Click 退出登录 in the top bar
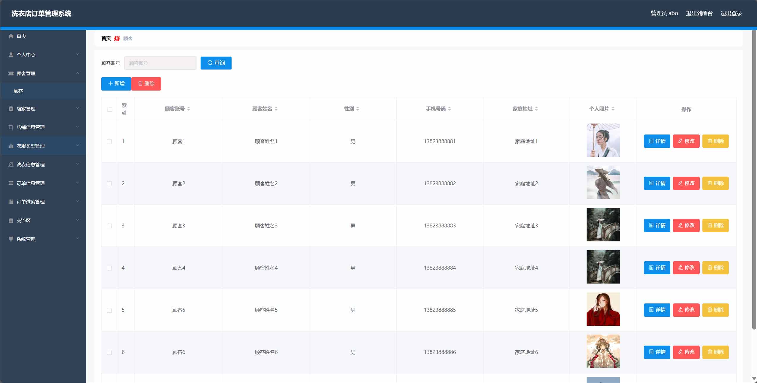This screenshot has width=757, height=383. [x=731, y=13]
